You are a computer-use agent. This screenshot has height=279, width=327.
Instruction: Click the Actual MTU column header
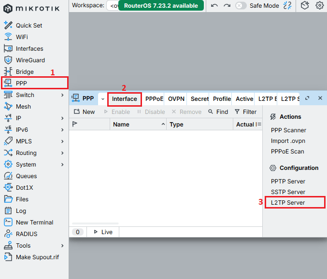[x=245, y=125]
